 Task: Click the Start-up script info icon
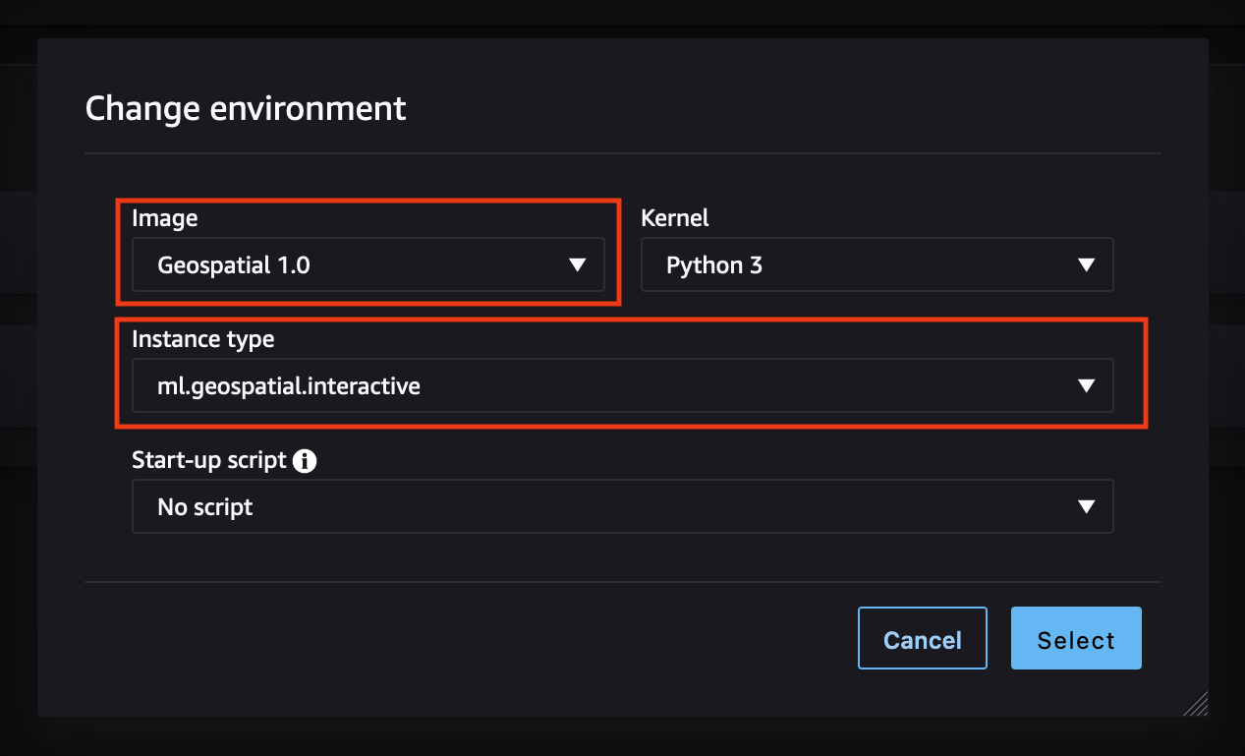pos(305,460)
